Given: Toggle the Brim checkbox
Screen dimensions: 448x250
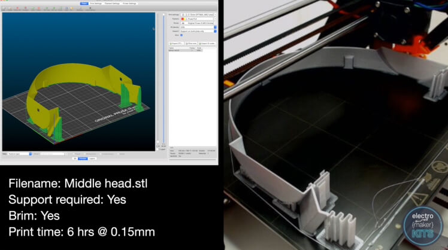Looking at the screenshot, I should pos(181,35).
